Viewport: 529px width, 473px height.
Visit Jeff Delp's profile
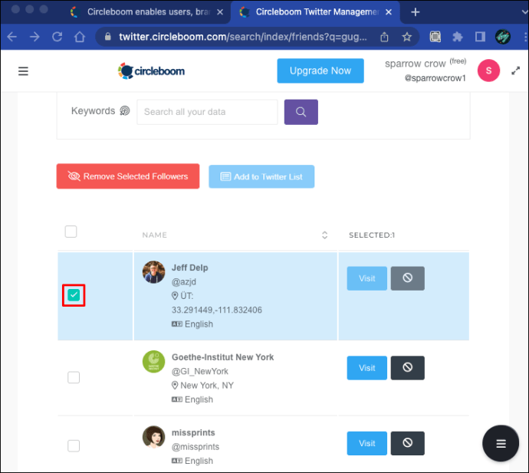[367, 278]
